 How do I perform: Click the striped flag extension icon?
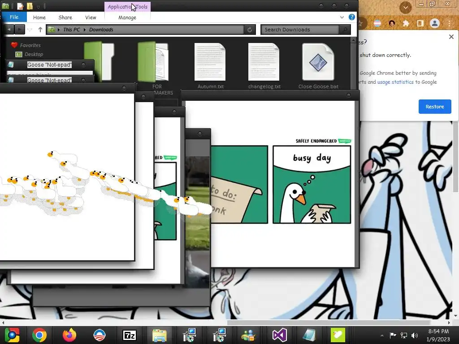click(x=377, y=23)
